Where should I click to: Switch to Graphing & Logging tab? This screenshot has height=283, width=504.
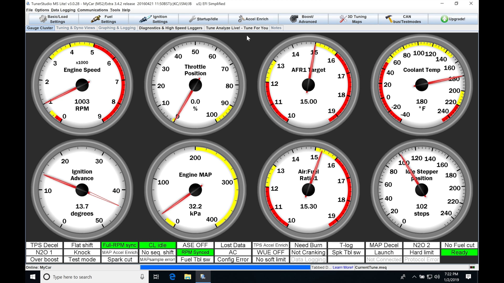coord(117,28)
